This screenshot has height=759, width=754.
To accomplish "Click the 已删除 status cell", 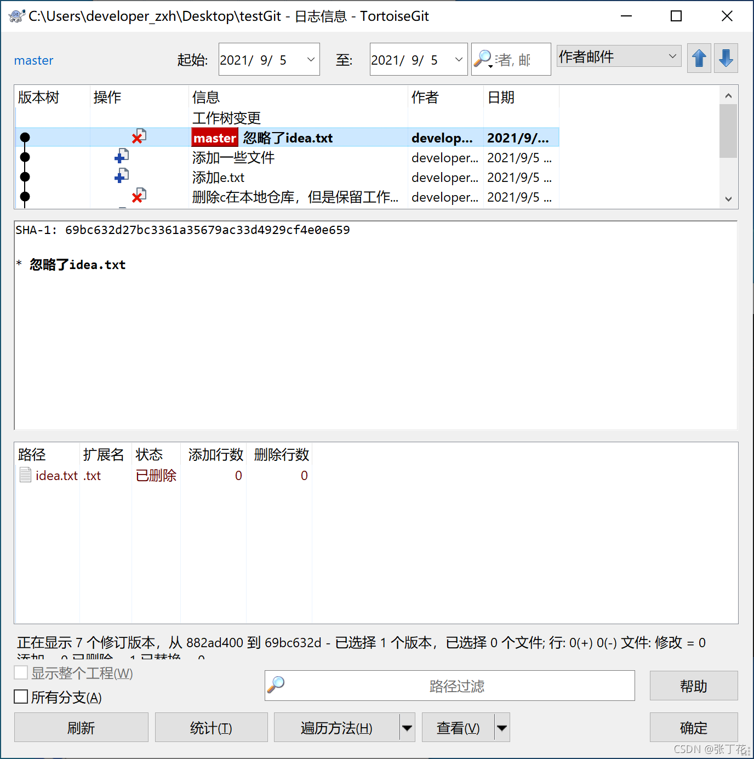I will pyautogui.click(x=156, y=475).
